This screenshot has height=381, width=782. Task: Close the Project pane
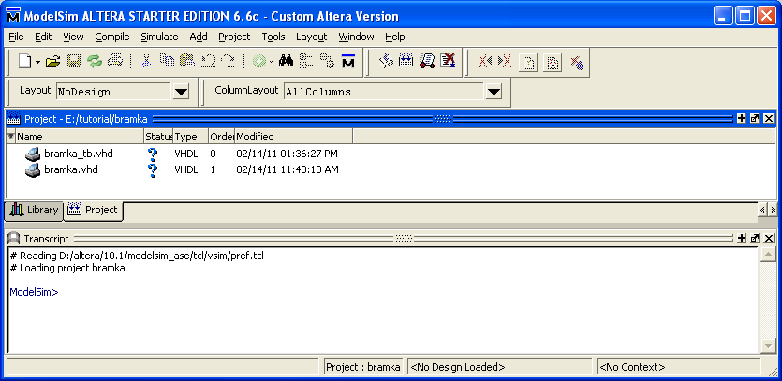[769, 119]
